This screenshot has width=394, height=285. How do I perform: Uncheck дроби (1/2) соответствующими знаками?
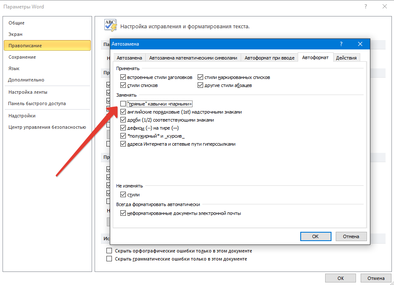123,119
